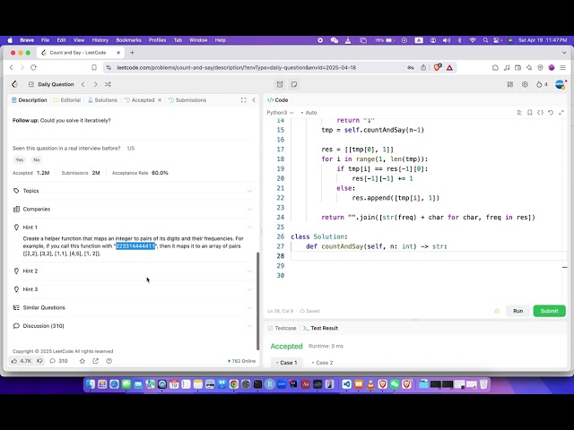574x430 pixels.
Task: Expand the Topics section
Action: [x=133, y=191]
